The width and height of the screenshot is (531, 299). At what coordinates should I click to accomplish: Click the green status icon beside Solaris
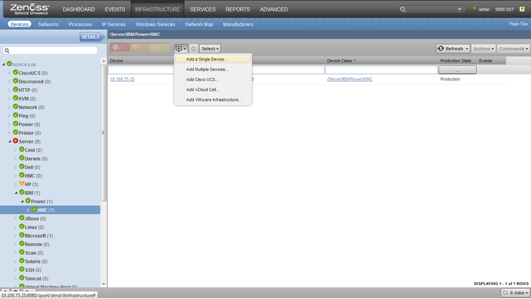[x=22, y=260]
